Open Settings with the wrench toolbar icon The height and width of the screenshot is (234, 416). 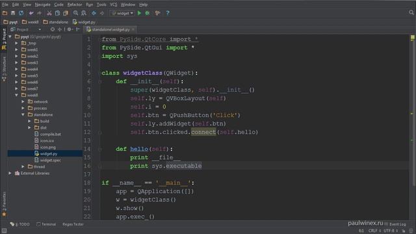(158, 13)
